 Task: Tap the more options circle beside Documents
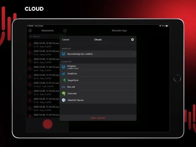click(x=65, y=31)
